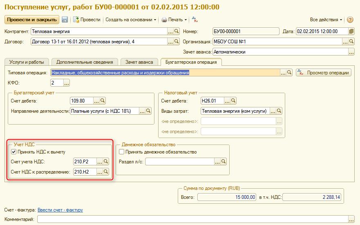
Task: Open help with the question mark icon
Action: click(x=350, y=20)
